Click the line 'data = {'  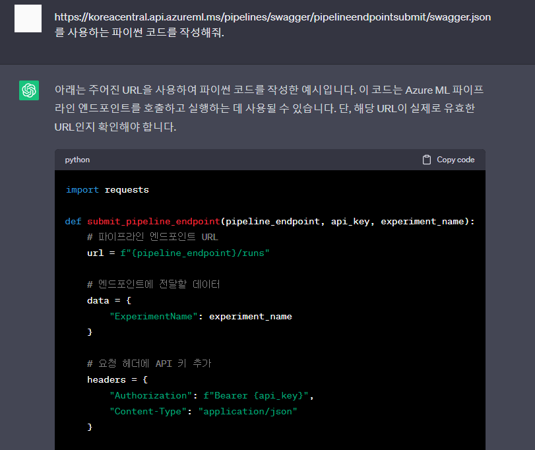pyautogui.click(x=110, y=301)
